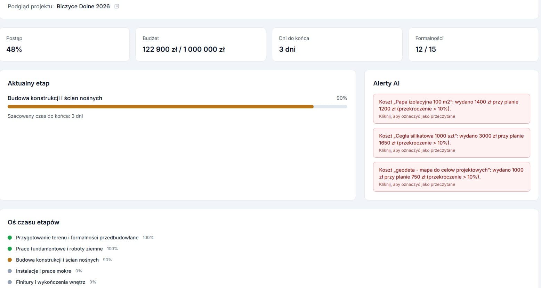Click the 90% value beside current stage bar
Screen dimensions: 541x288
342,98
